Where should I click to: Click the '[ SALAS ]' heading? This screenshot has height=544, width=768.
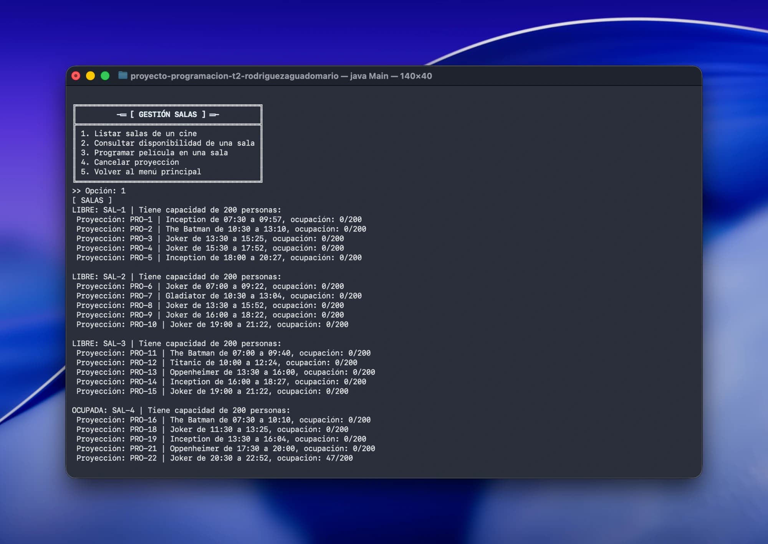pyautogui.click(x=92, y=200)
